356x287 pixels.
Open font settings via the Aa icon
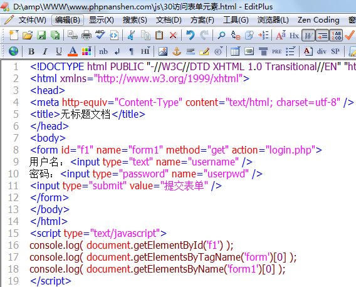point(281,35)
